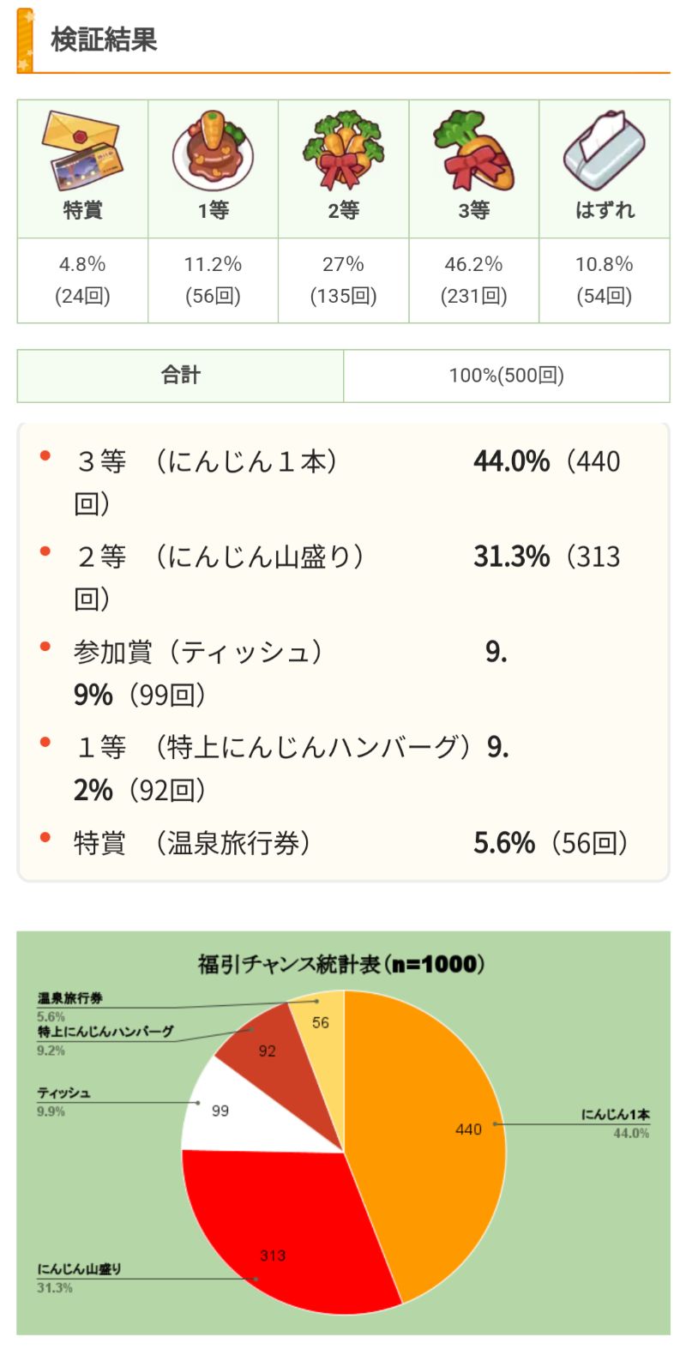This screenshot has width=686, height=1349.
Task: Click the orange star icon beside 検証結果
Action: [x=25, y=39]
